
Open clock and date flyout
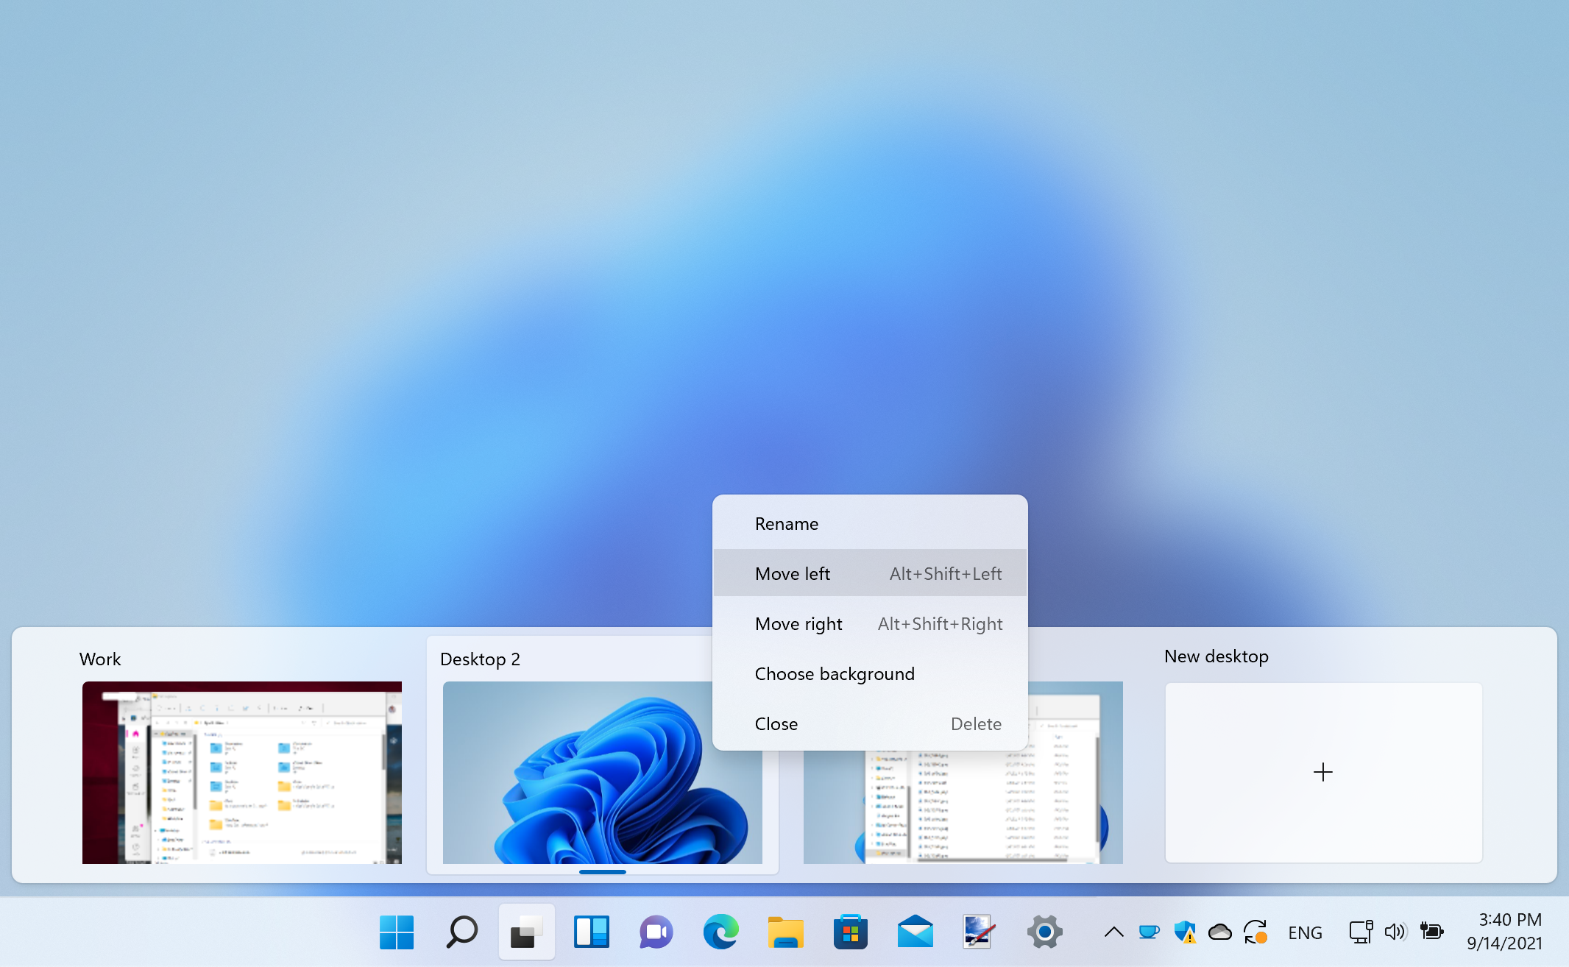(x=1504, y=931)
